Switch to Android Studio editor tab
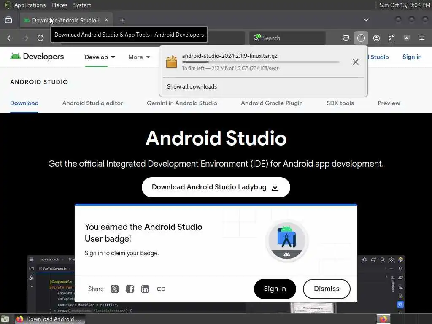 tap(92, 103)
